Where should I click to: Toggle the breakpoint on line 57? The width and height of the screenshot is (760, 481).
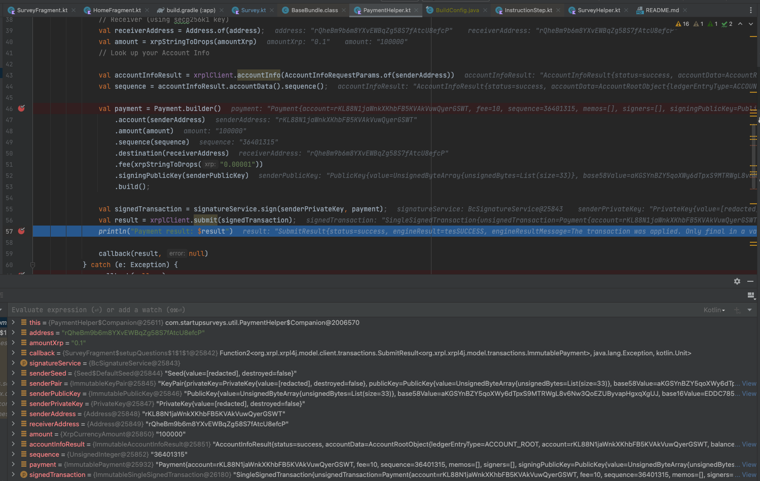point(22,231)
